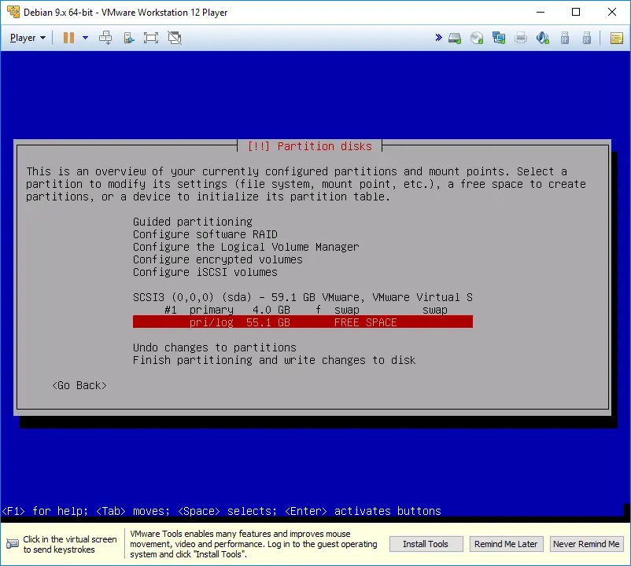The image size is (631, 566).
Task: Click the Never Remind Me button
Action: [586, 544]
